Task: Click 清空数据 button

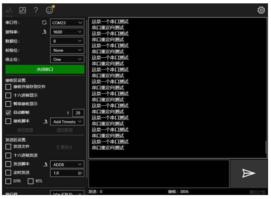Action: tap(65, 130)
